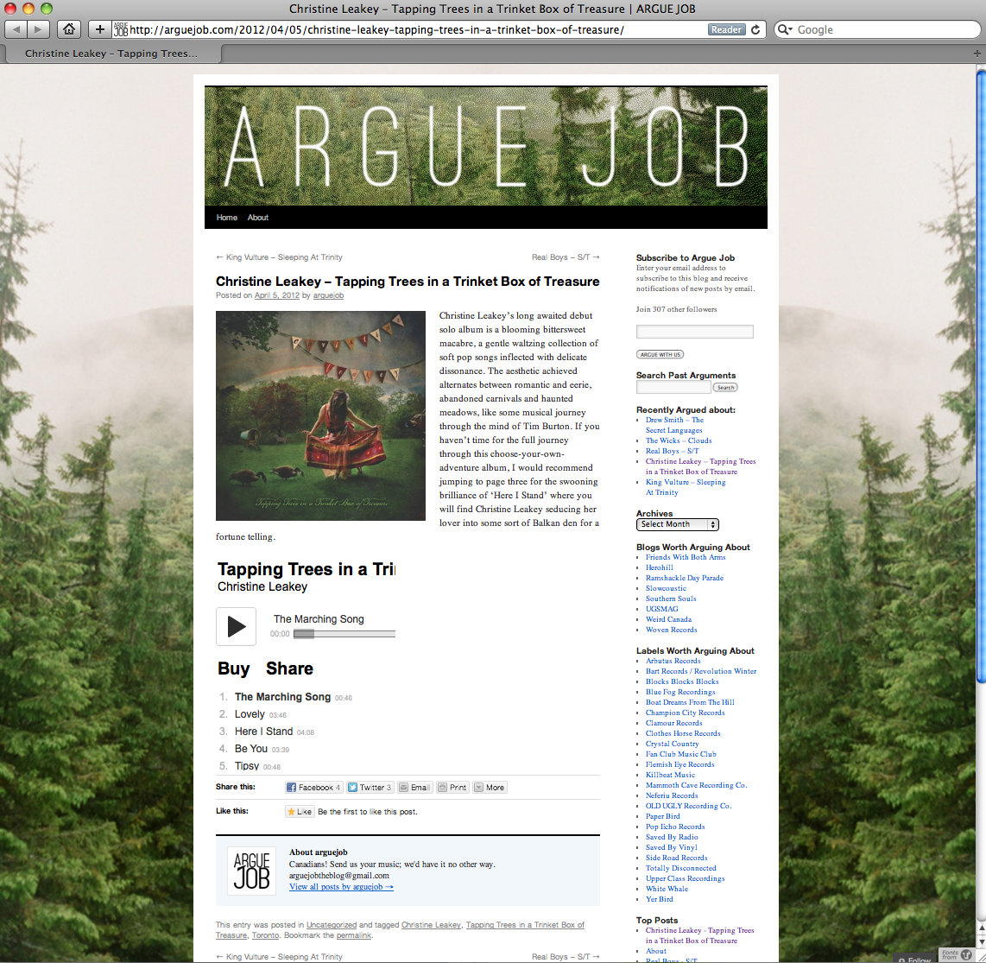Share the post by Email
Viewport: 986px width, 963px height.
click(415, 787)
